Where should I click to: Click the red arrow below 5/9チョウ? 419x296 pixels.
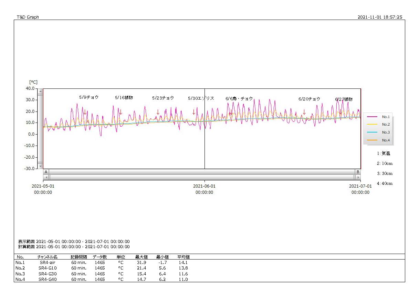85,112
